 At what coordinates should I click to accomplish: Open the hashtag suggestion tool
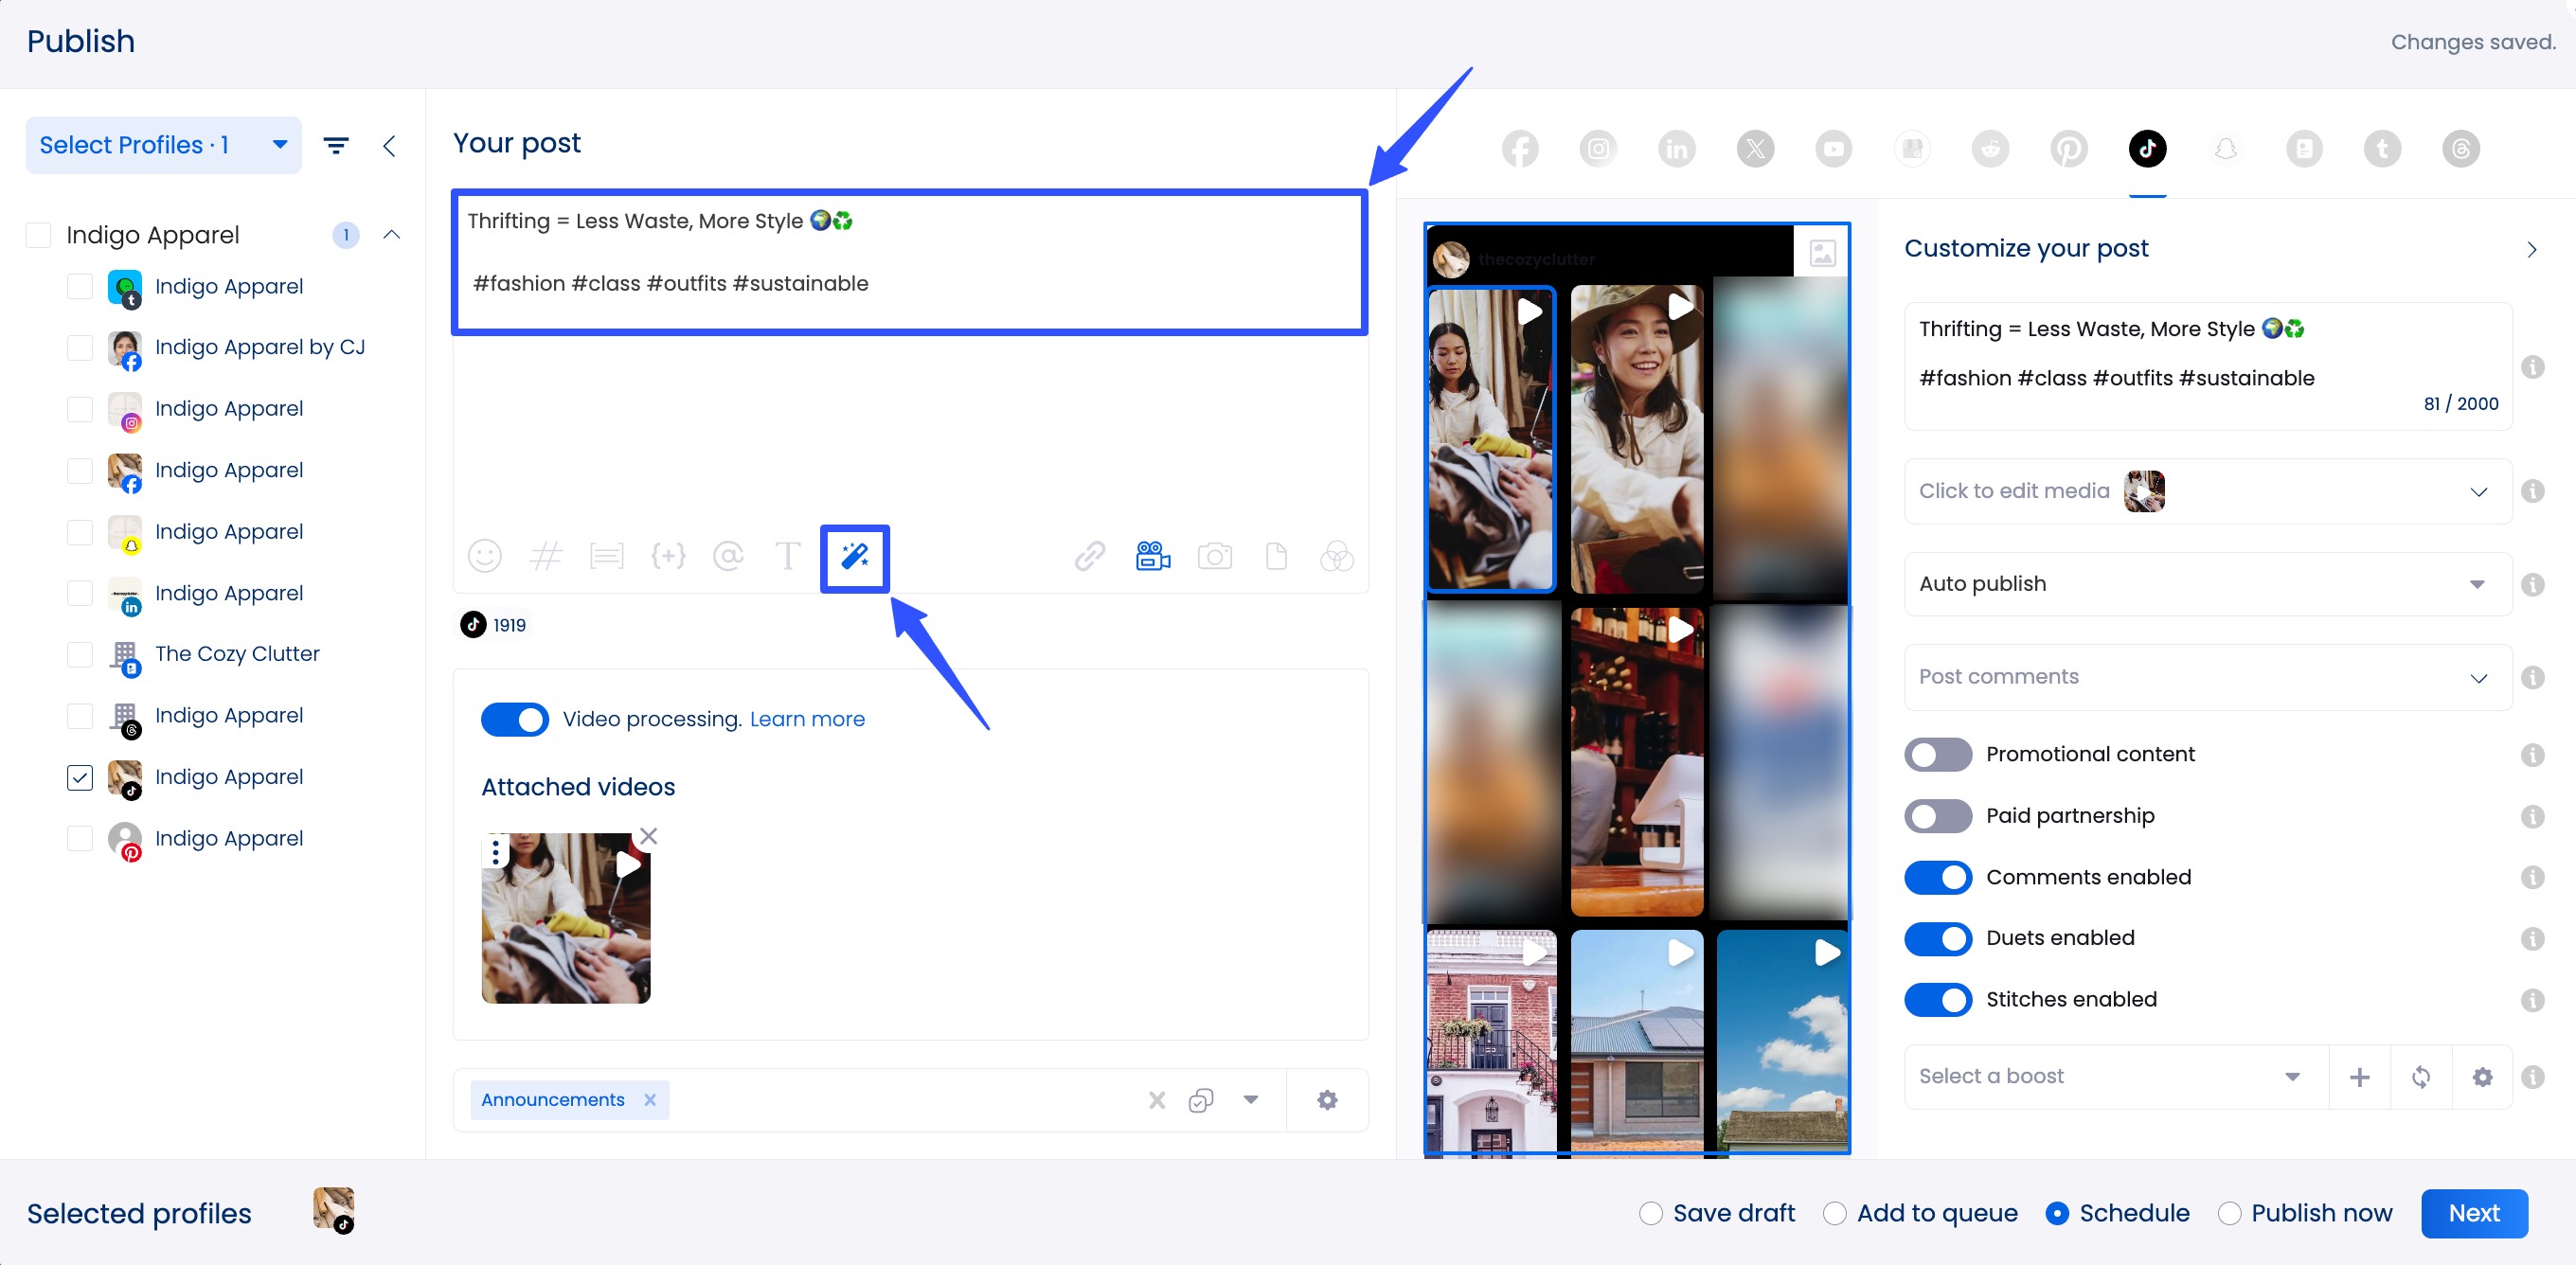(546, 557)
